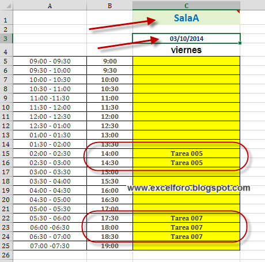
Task: Click cell with 09:00 - 09:30
Action: pos(50,61)
